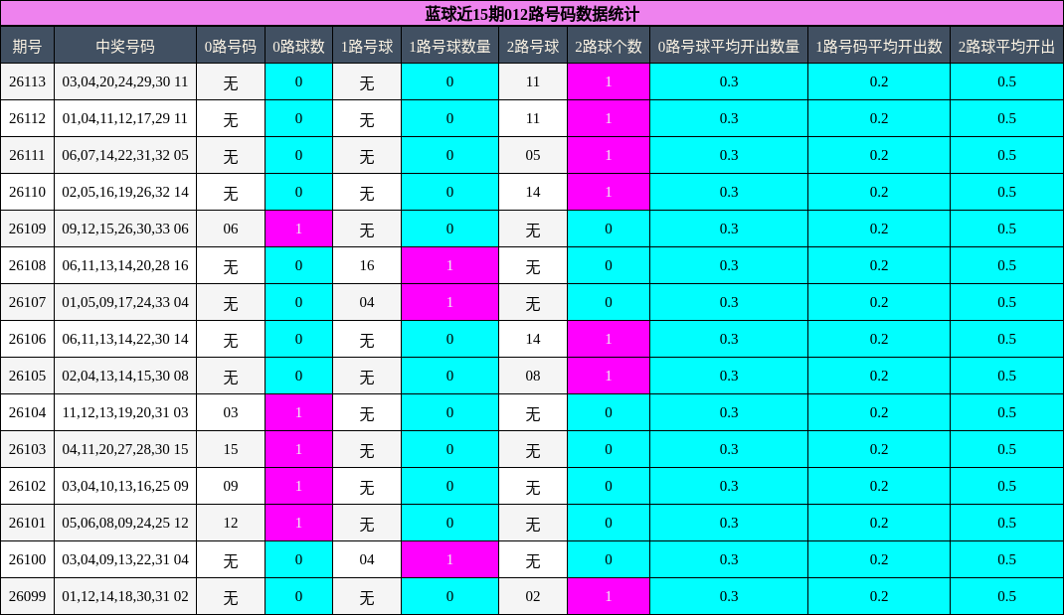1064x615 pixels.
Task: Click 2路号球 value 14 in row 26110
Action: [x=533, y=192]
